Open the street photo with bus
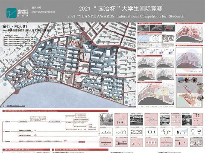 click(x=106, y=120)
